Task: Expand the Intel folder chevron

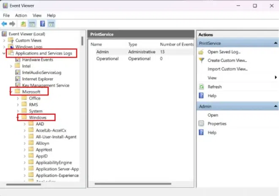Action: click(11, 66)
